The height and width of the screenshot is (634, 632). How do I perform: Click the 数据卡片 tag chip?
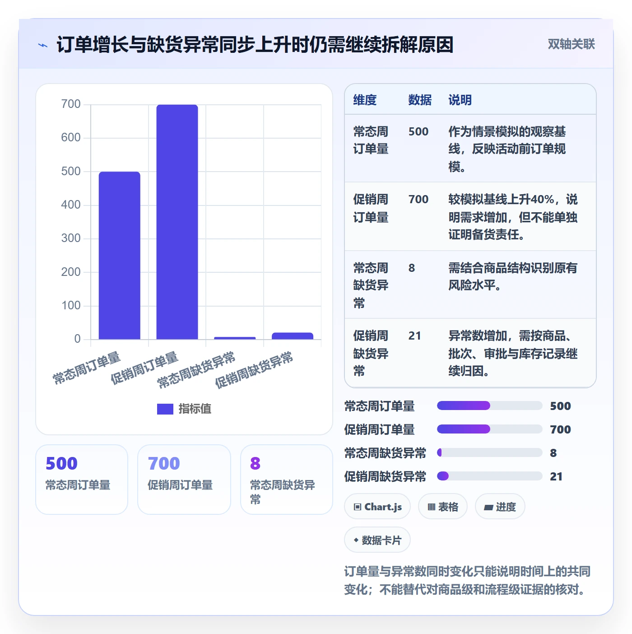pyautogui.click(x=377, y=540)
